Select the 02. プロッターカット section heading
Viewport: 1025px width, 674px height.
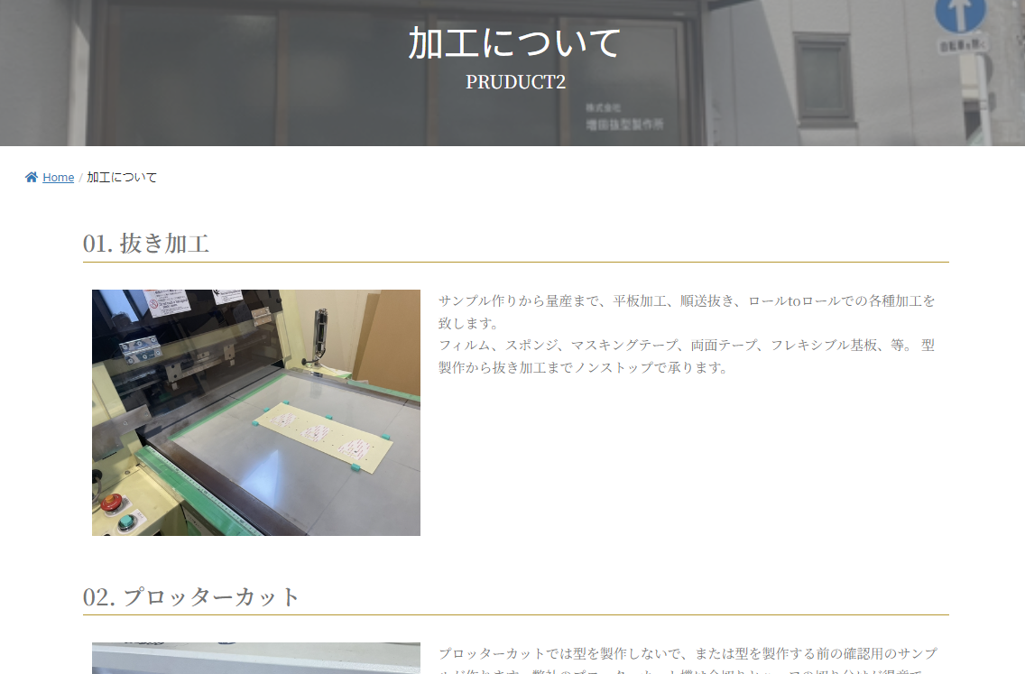pos(191,597)
